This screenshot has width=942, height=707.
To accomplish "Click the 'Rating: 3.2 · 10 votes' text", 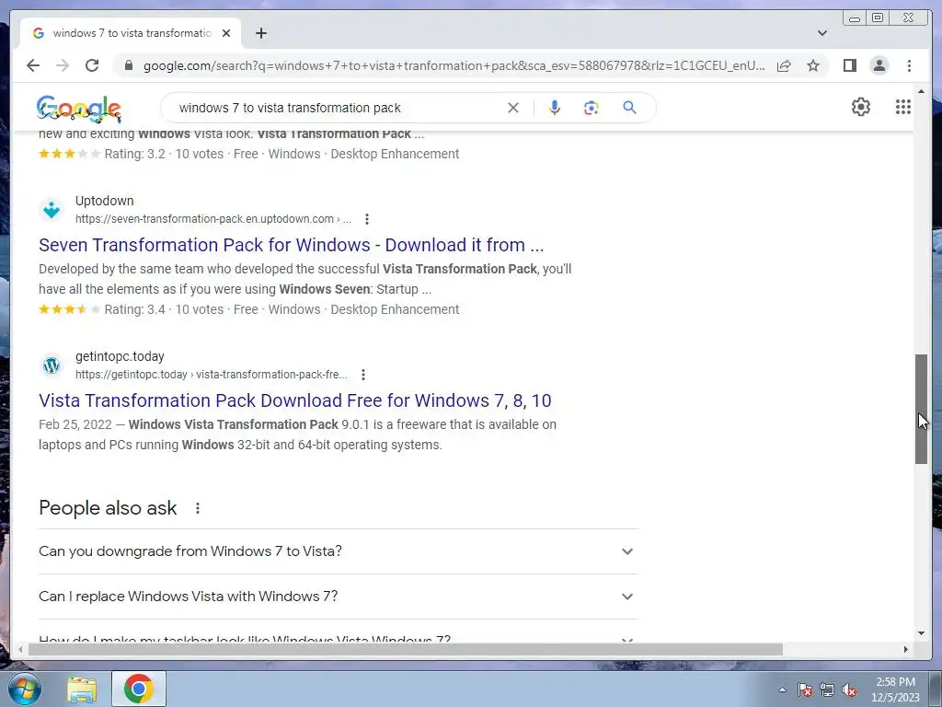I will (x=164, y=154).
